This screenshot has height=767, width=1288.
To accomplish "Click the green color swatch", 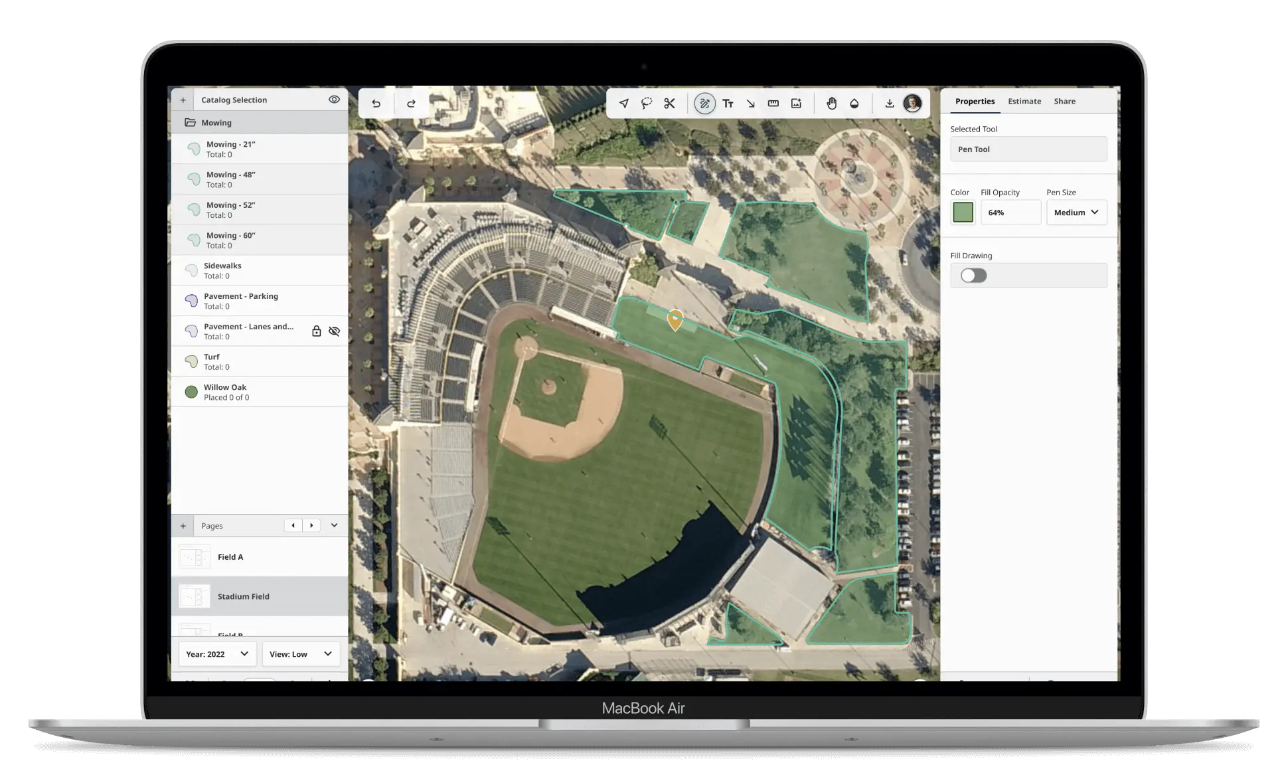I will tap(963, 213).
